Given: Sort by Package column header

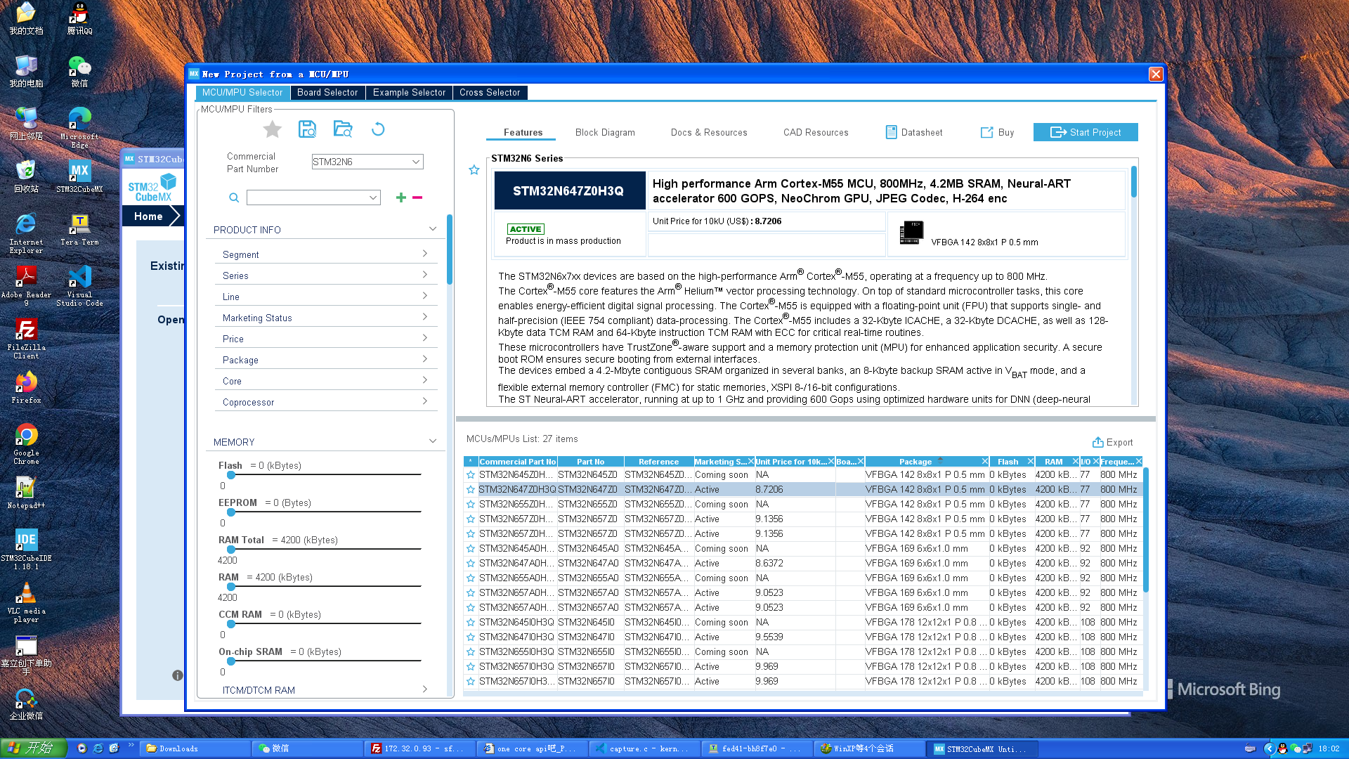Looking at the screenshot, I should [915, 462].
